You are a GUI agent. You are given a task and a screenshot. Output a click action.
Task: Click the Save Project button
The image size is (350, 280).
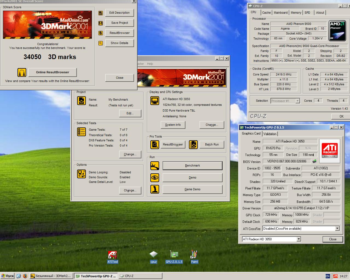coord(119,23)
